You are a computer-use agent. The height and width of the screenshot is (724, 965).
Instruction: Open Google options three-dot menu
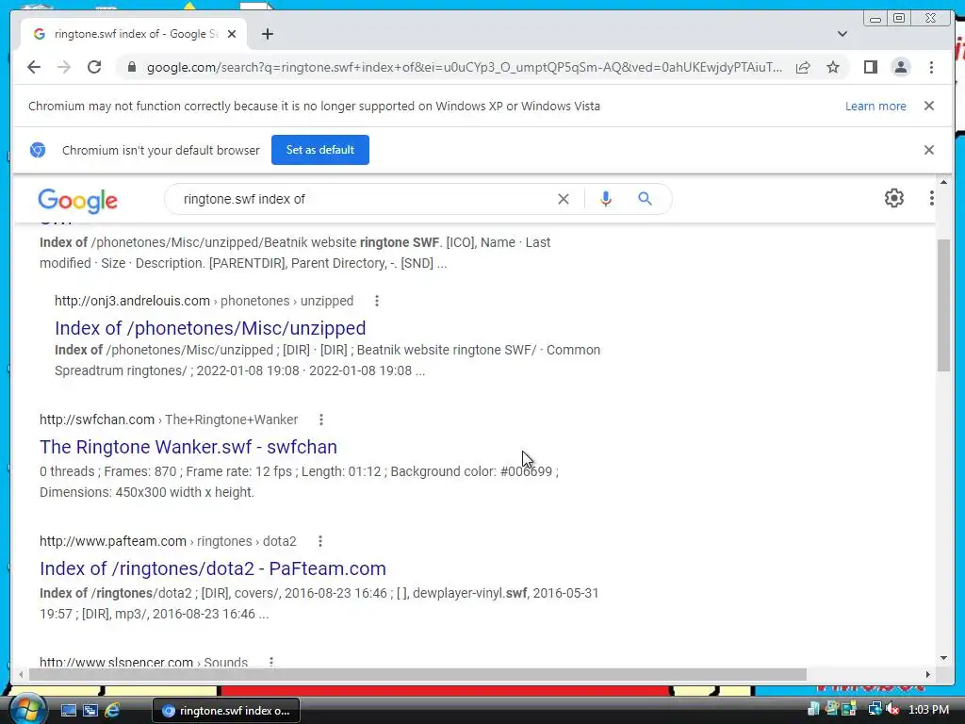click(932, 198)
